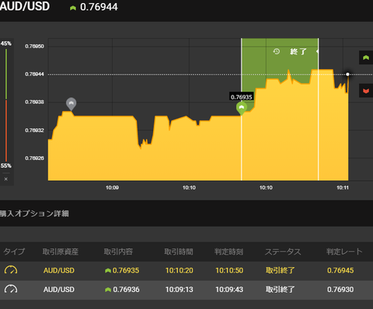Click the 0.76935 price tooltip label
Image resolution: width=373 pixels, height=309 pixels.
(242, 97)
